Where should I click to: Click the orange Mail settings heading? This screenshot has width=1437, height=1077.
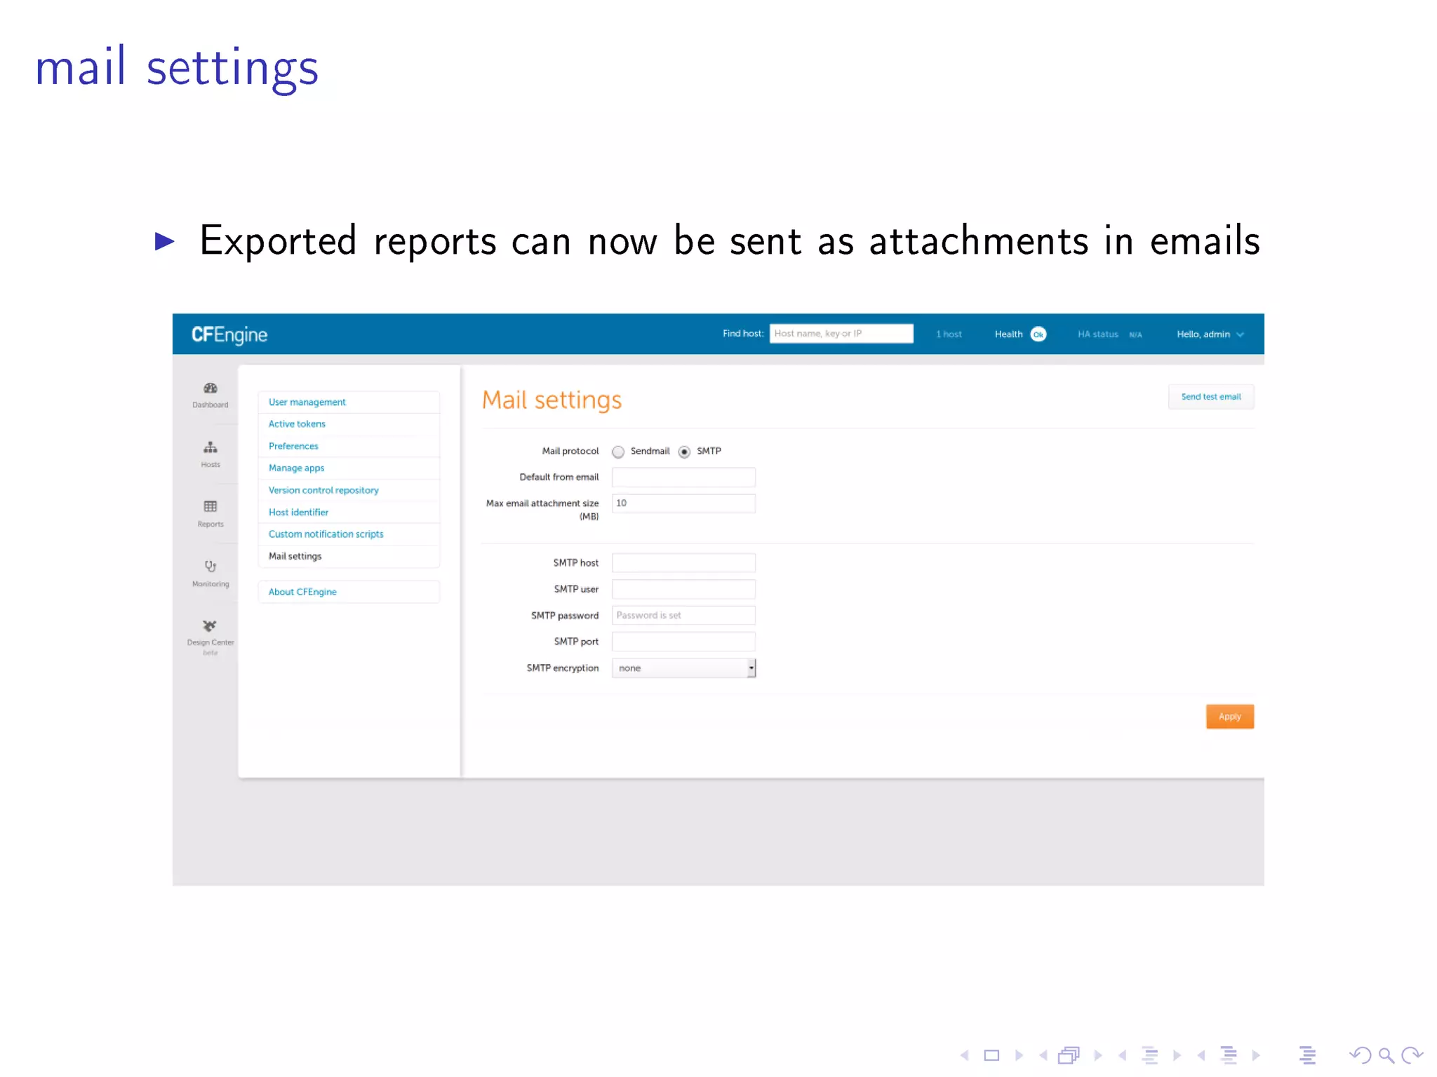point(552,400)
